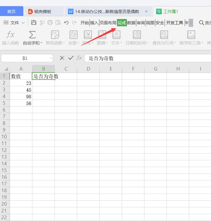Image resolution: width=211 pixels, height=221 pixels.
Task: Select column H header
Action: [x=178, y=69]
